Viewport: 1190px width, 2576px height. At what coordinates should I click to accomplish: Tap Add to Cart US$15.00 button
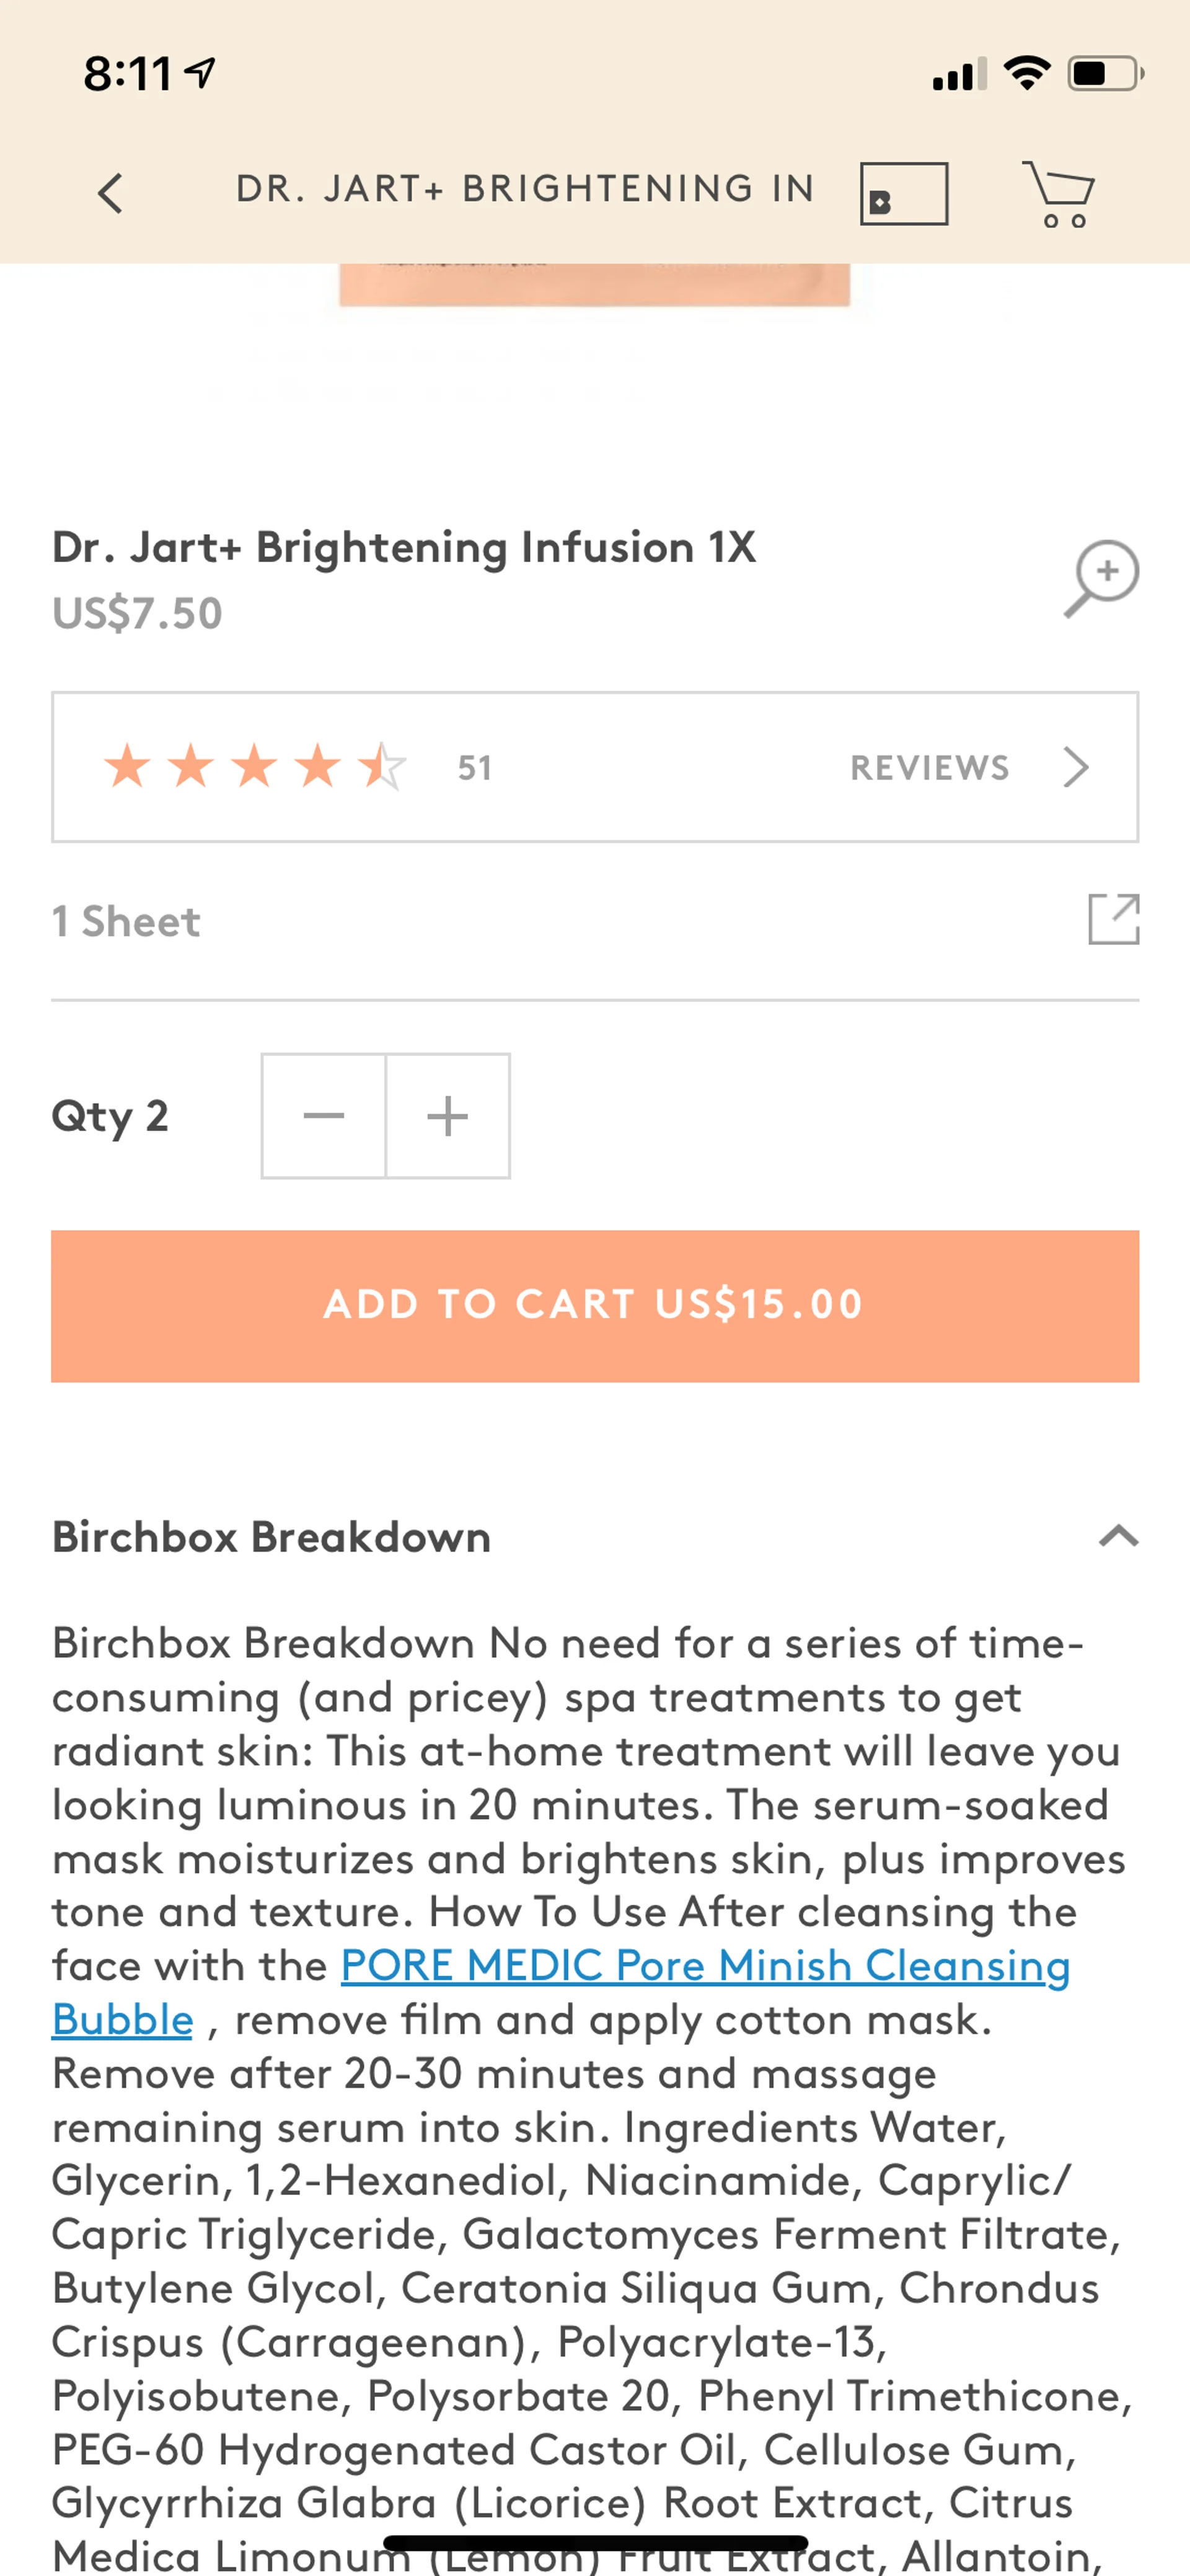click(x=595, y=1305)
